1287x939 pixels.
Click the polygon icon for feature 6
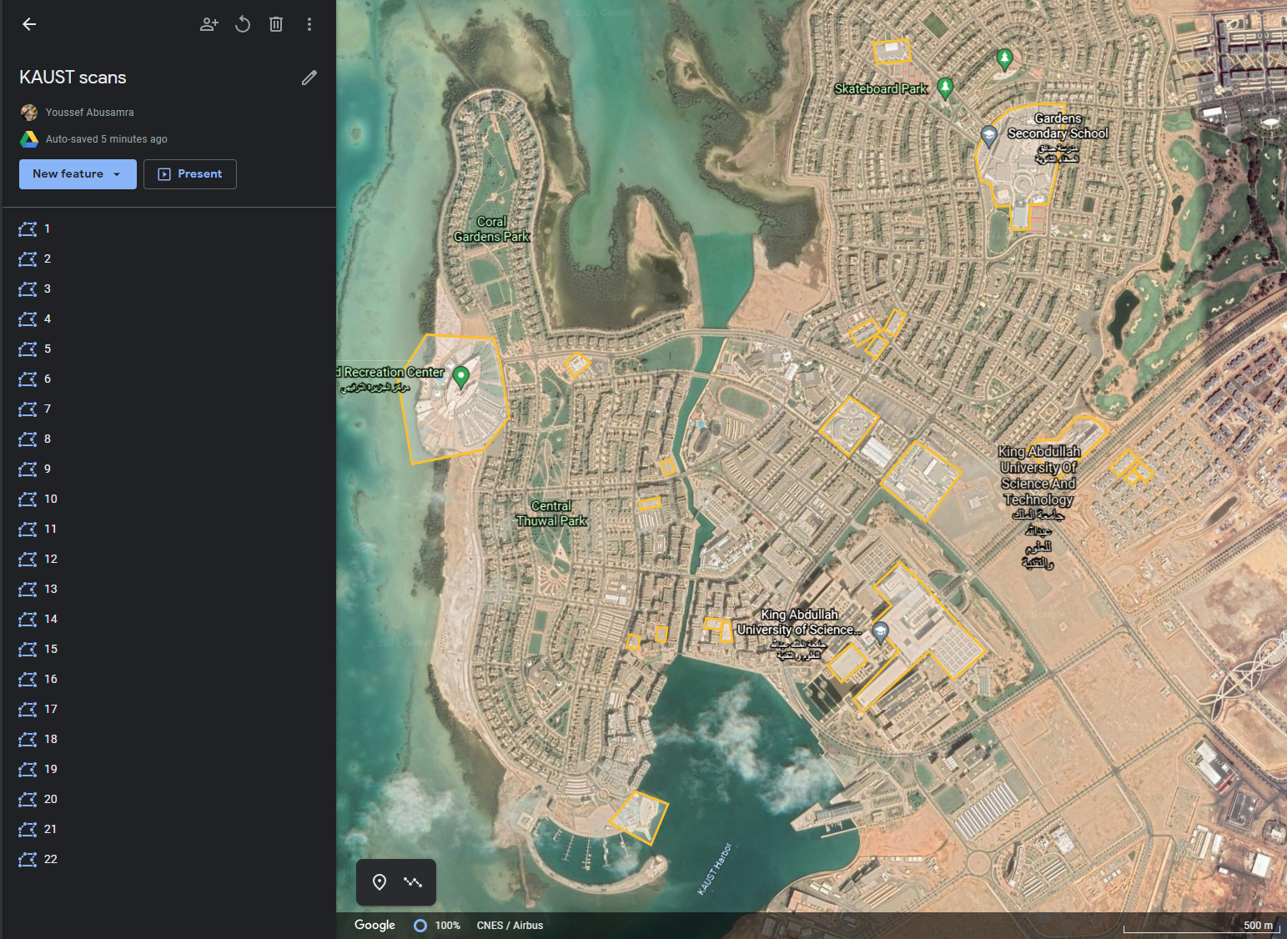tap(28, 379)
